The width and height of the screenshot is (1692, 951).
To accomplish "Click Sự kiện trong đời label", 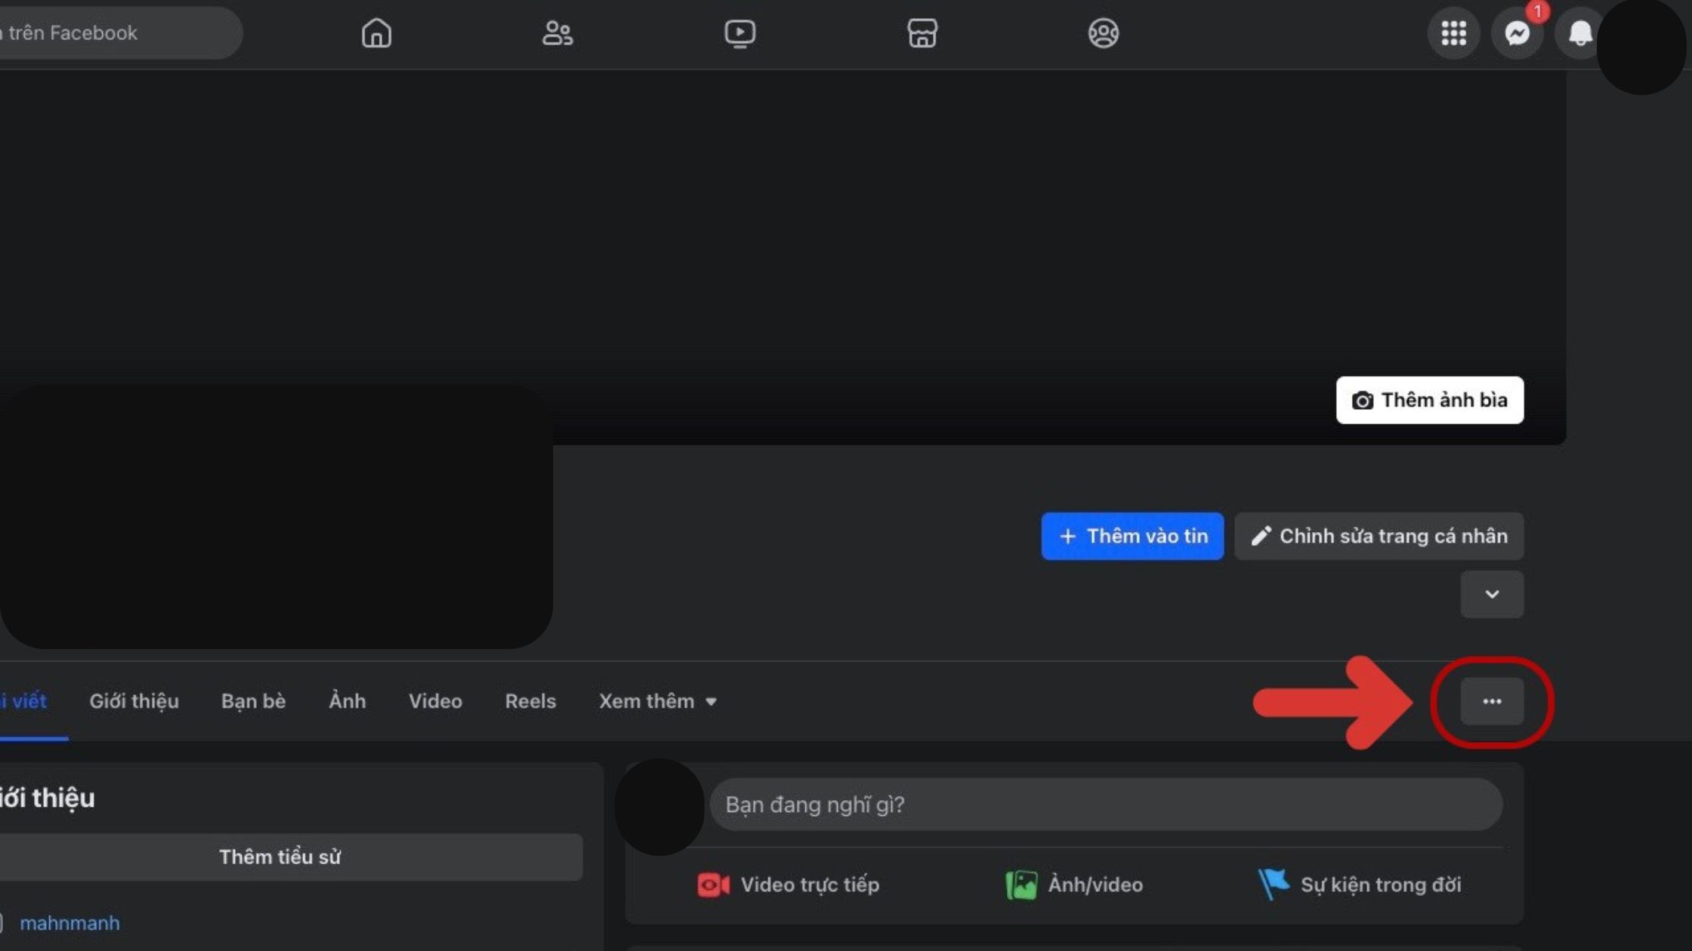I will coord(1380,885).
